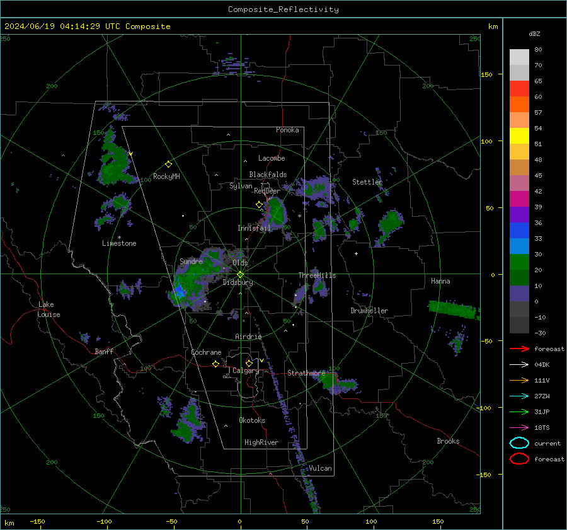Click the Brooks city label

[448, 441]
